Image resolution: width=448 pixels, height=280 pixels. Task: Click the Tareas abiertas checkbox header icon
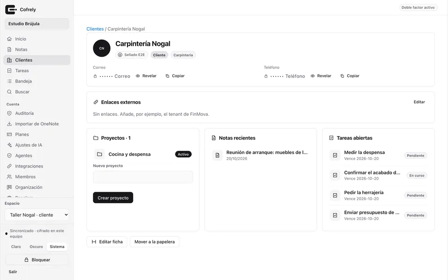[331, 138]
